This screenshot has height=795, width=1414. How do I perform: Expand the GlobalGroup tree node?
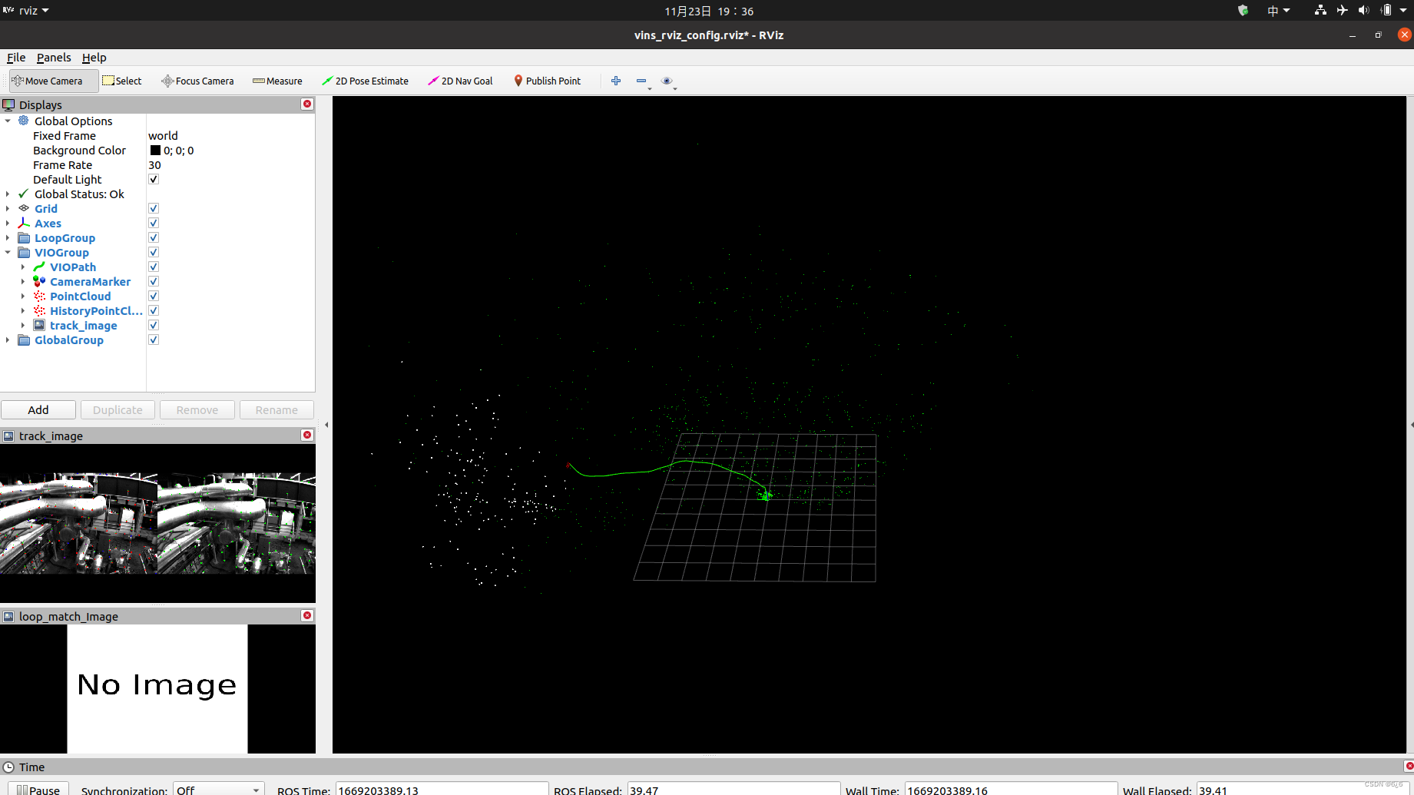click(x=8, y=340)
